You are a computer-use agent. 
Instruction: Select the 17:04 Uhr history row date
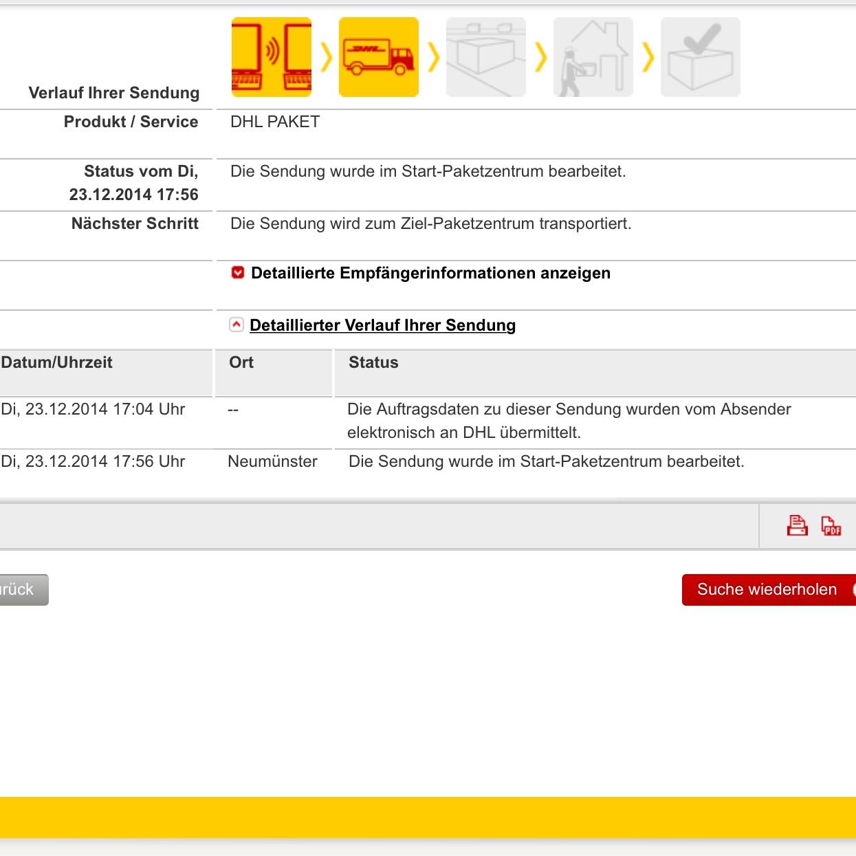93,409
